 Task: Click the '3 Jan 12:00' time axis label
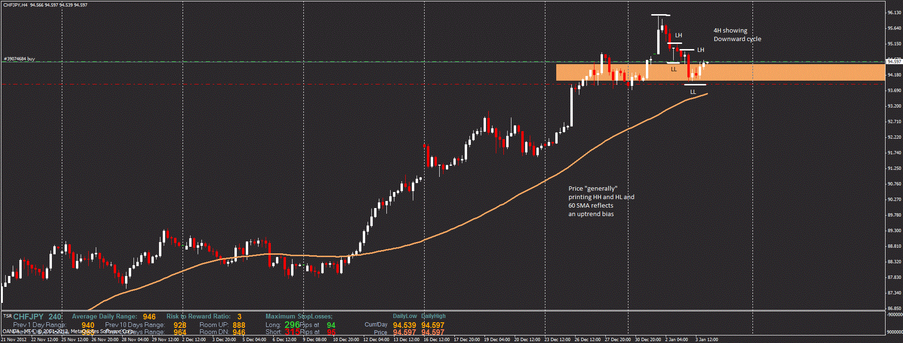pos(706,339)
